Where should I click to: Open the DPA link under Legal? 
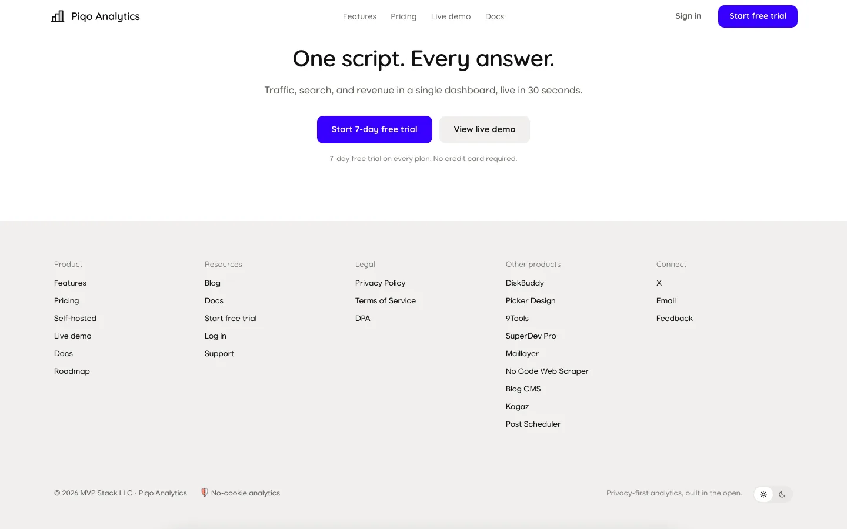tap(363, 318)
